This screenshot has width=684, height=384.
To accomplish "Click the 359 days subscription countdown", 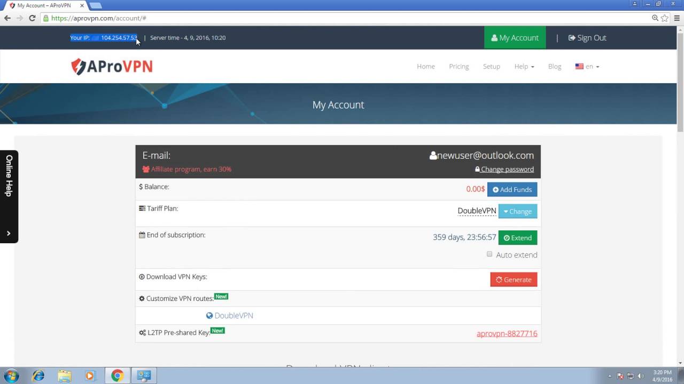I will (x=464, y=237).
